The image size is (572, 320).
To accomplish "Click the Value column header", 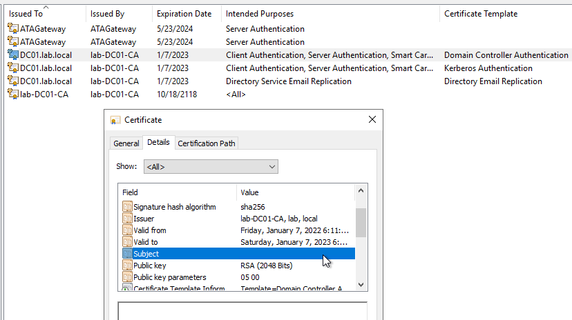I will point(296,192).
